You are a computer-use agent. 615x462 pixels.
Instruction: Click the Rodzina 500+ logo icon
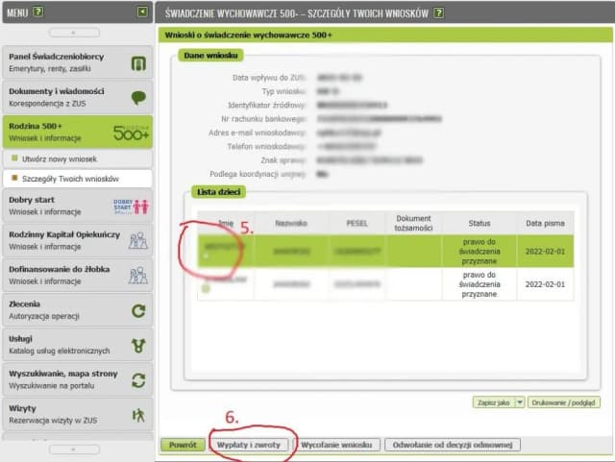(x=132, y=132)
